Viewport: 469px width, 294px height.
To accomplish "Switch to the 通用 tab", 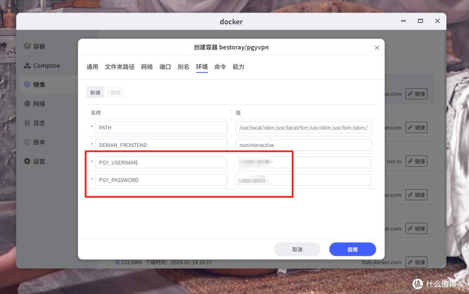I will click(92, 67).
